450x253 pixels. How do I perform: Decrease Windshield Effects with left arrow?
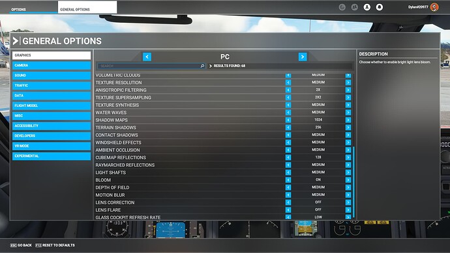288,143
